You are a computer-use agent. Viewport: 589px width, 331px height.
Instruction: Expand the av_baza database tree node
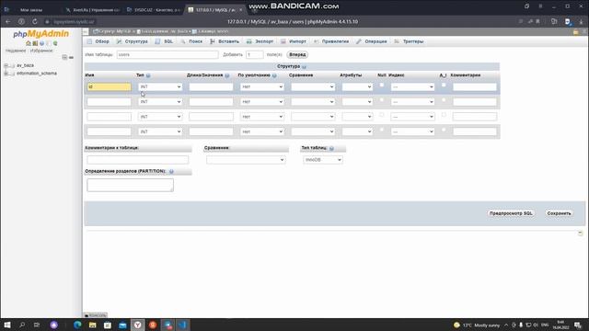pos(6,65)
